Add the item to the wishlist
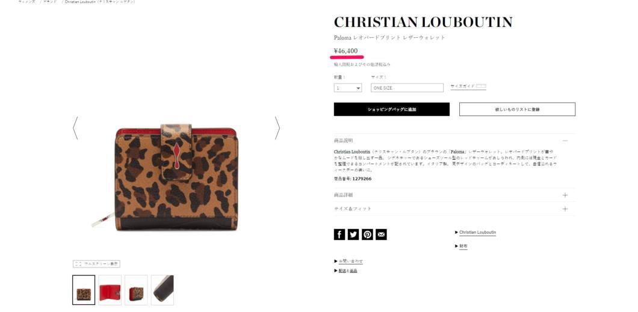Screen dimensions: 638x312 [517, 109]
